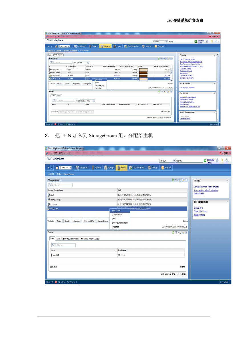Image resolution: width=248 pixels, height=351 pixels.
Task: Click the Search field in lower Unisphere header
Action: click(189, 161)
